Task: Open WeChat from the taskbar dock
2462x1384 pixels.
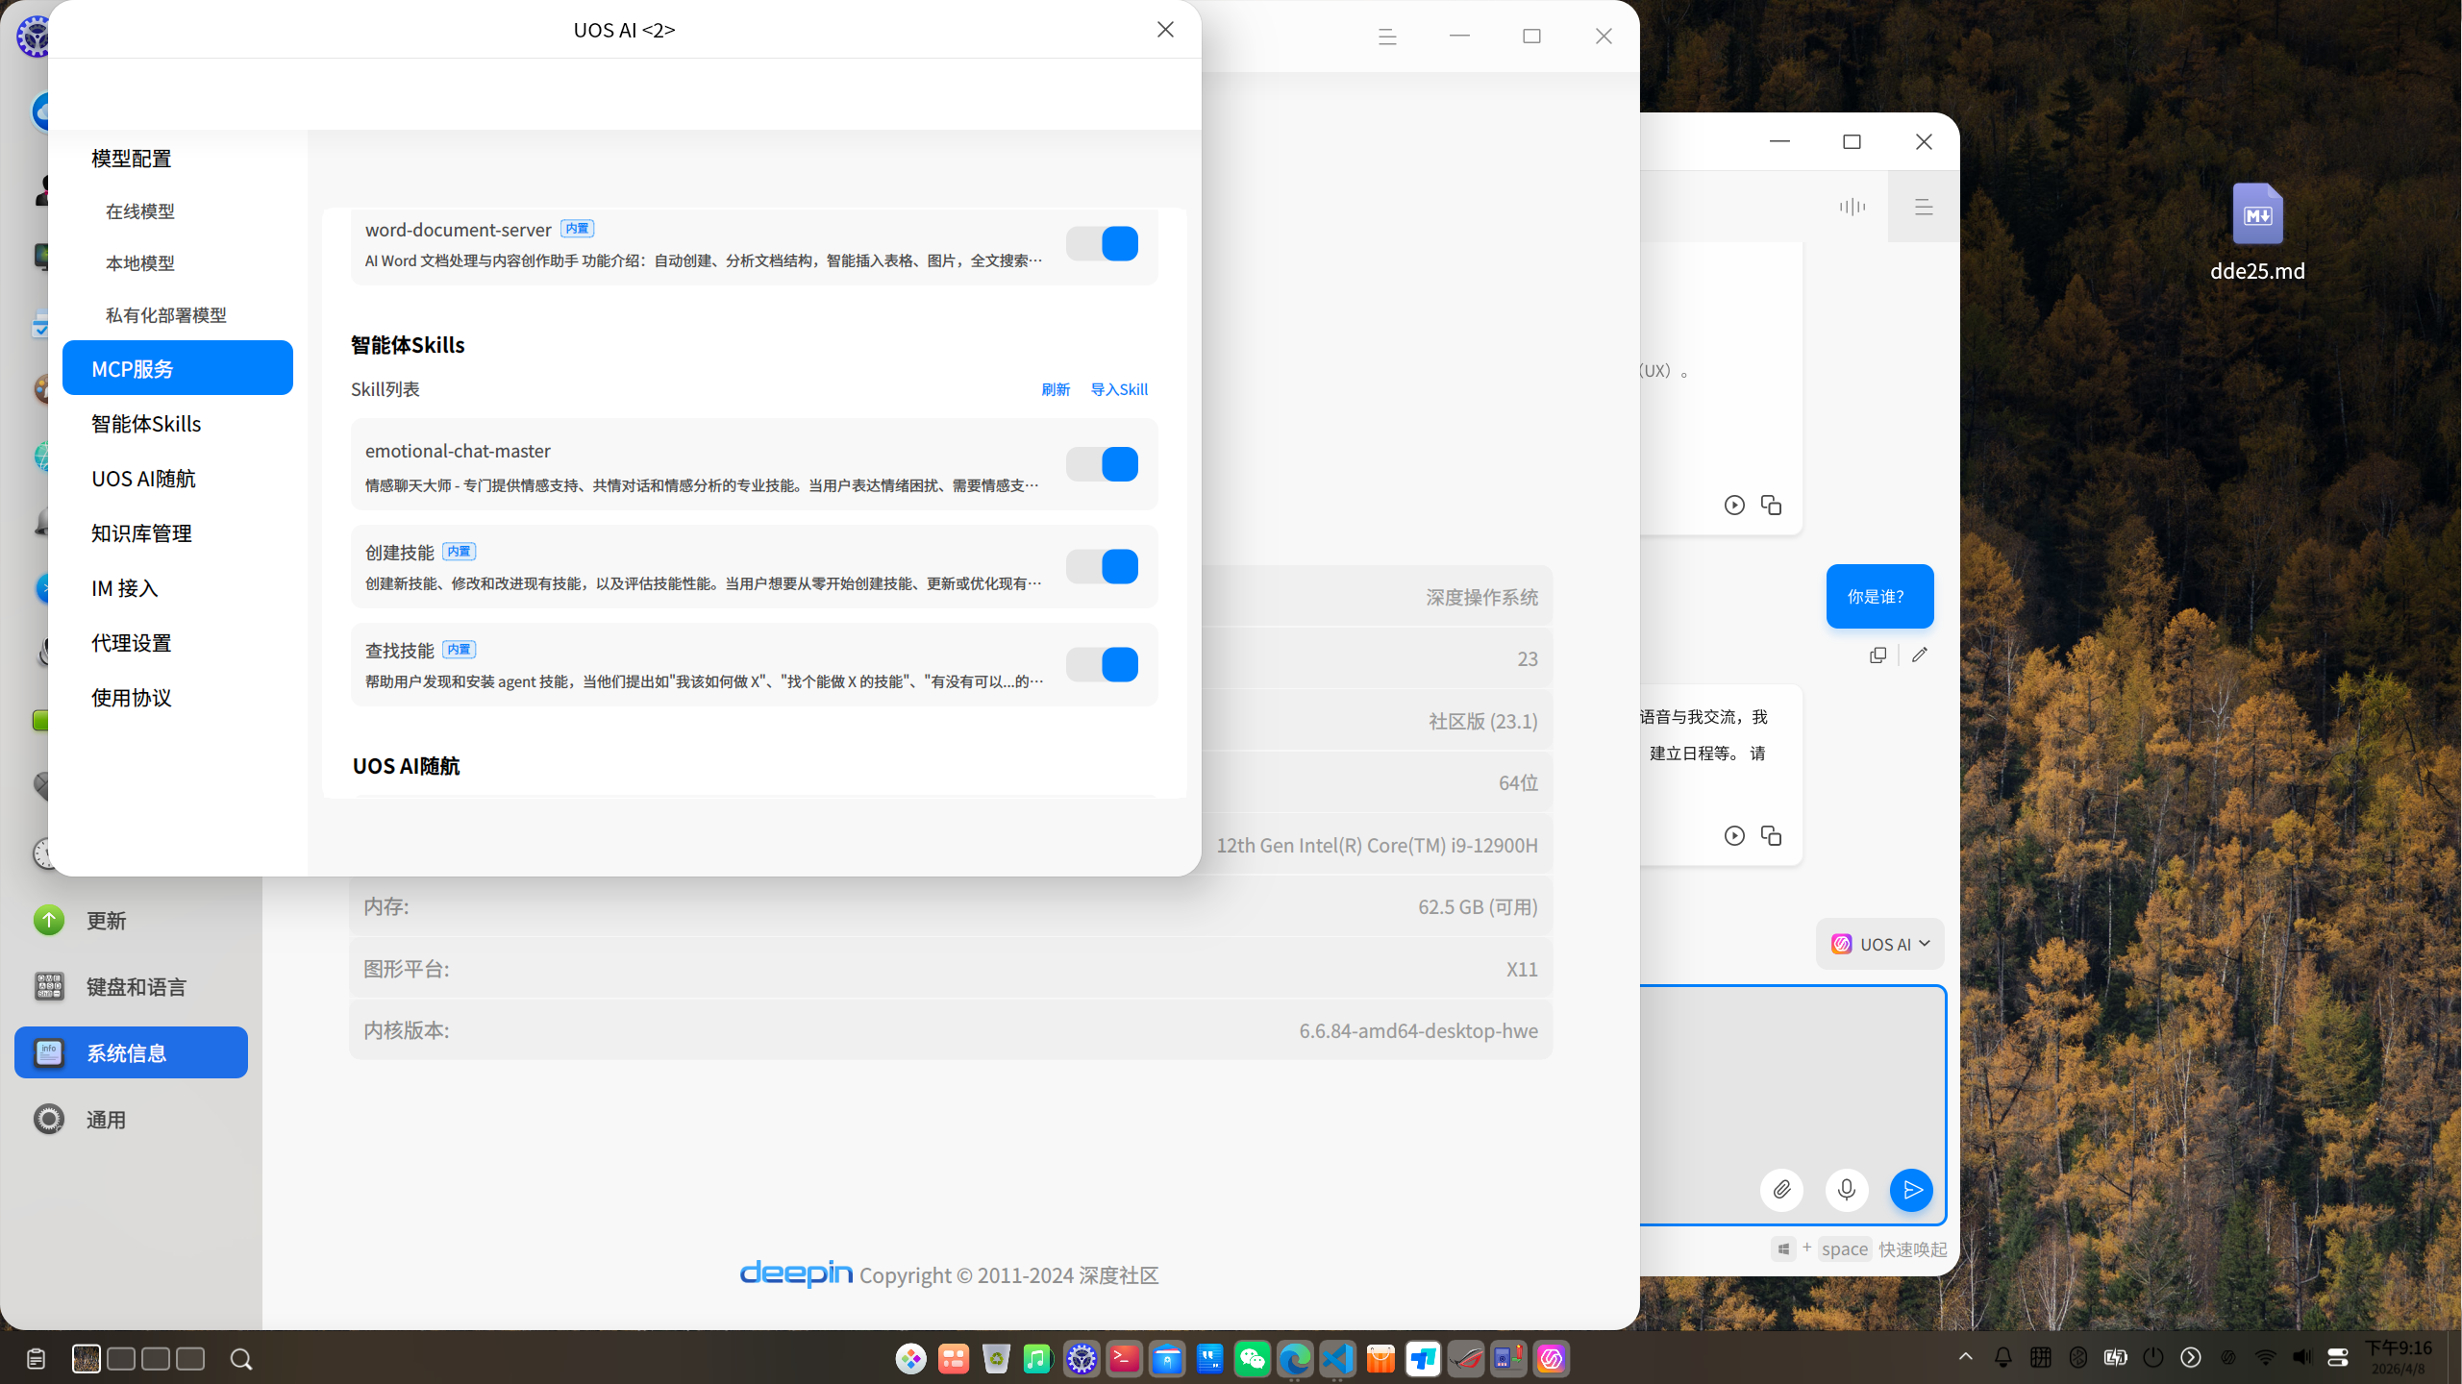Action: (1252, 1358)
